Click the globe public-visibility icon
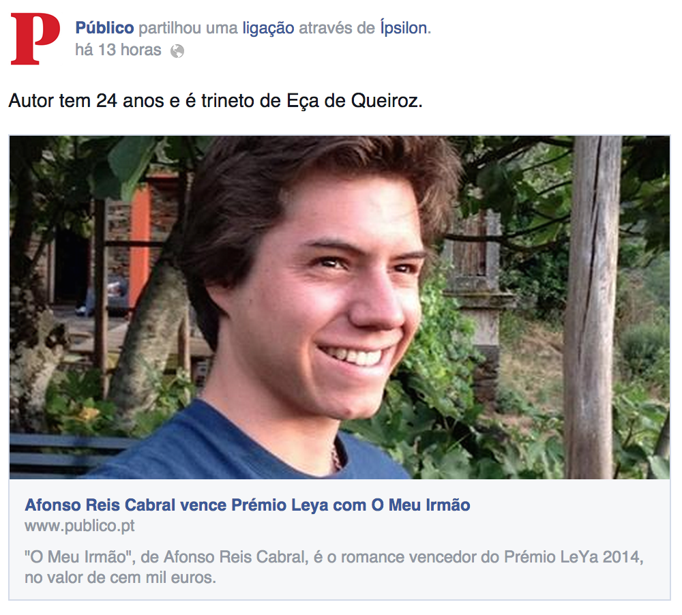The width and height of the screenshot is (682, 615). coord(177,51)
